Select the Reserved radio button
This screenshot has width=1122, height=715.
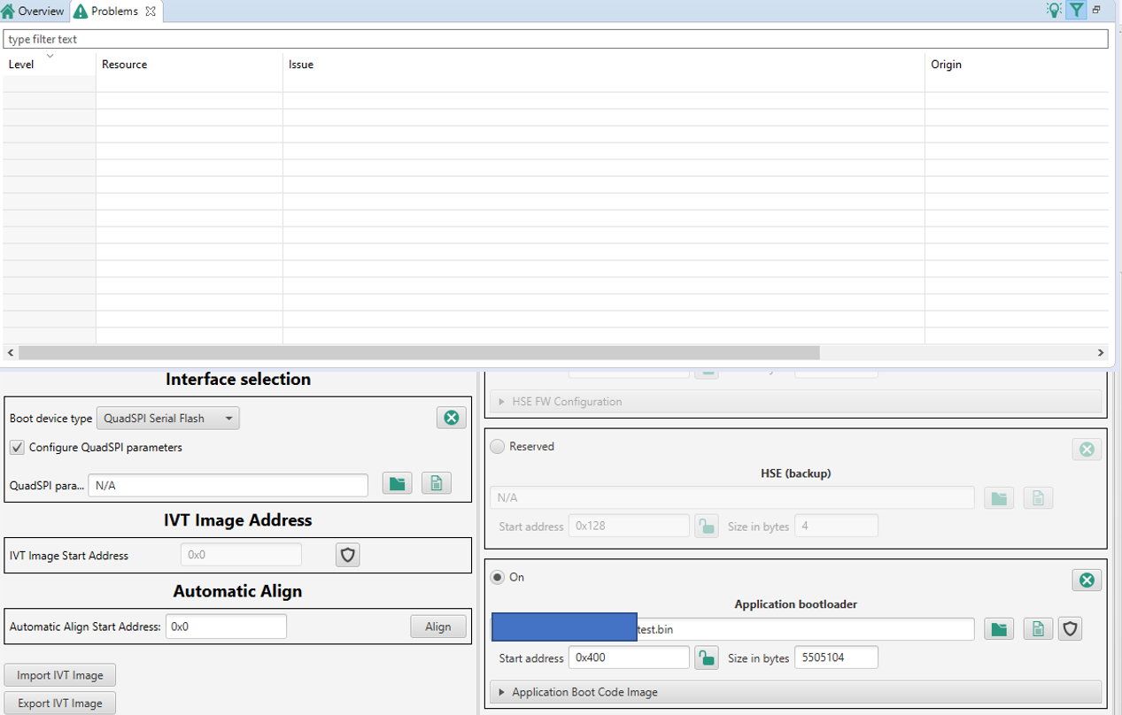(498, 447)
